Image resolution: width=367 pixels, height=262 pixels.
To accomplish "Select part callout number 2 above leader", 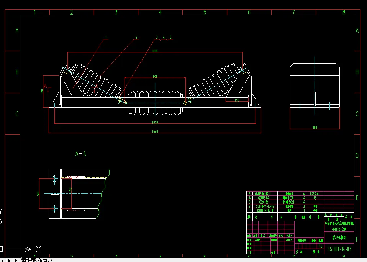I will 136,37.
